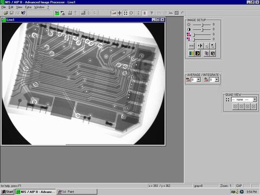Open the Window menu
Image resolution: width=260 pixels, height=195 pixels.
(39, 7)
